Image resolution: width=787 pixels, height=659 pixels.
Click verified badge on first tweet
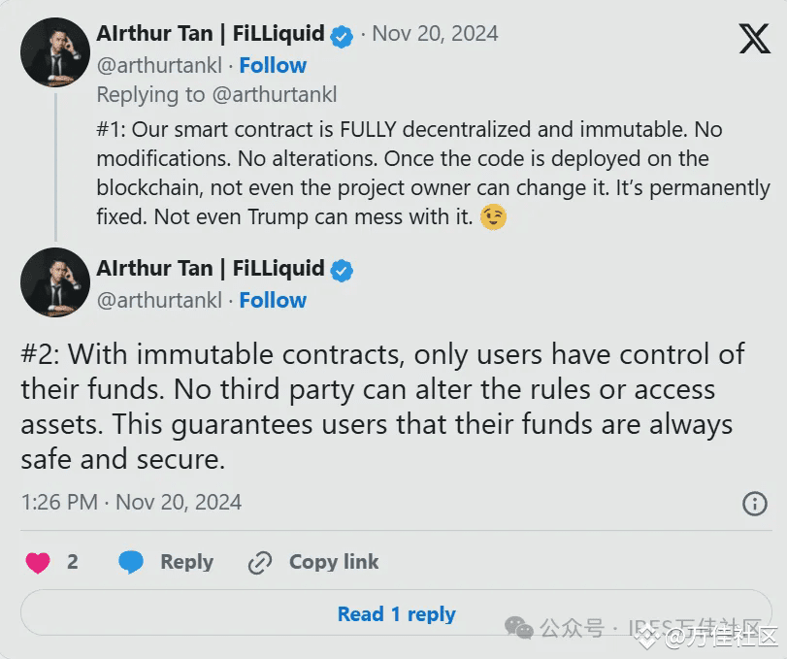pyautogui.click(x=342, y=36)
